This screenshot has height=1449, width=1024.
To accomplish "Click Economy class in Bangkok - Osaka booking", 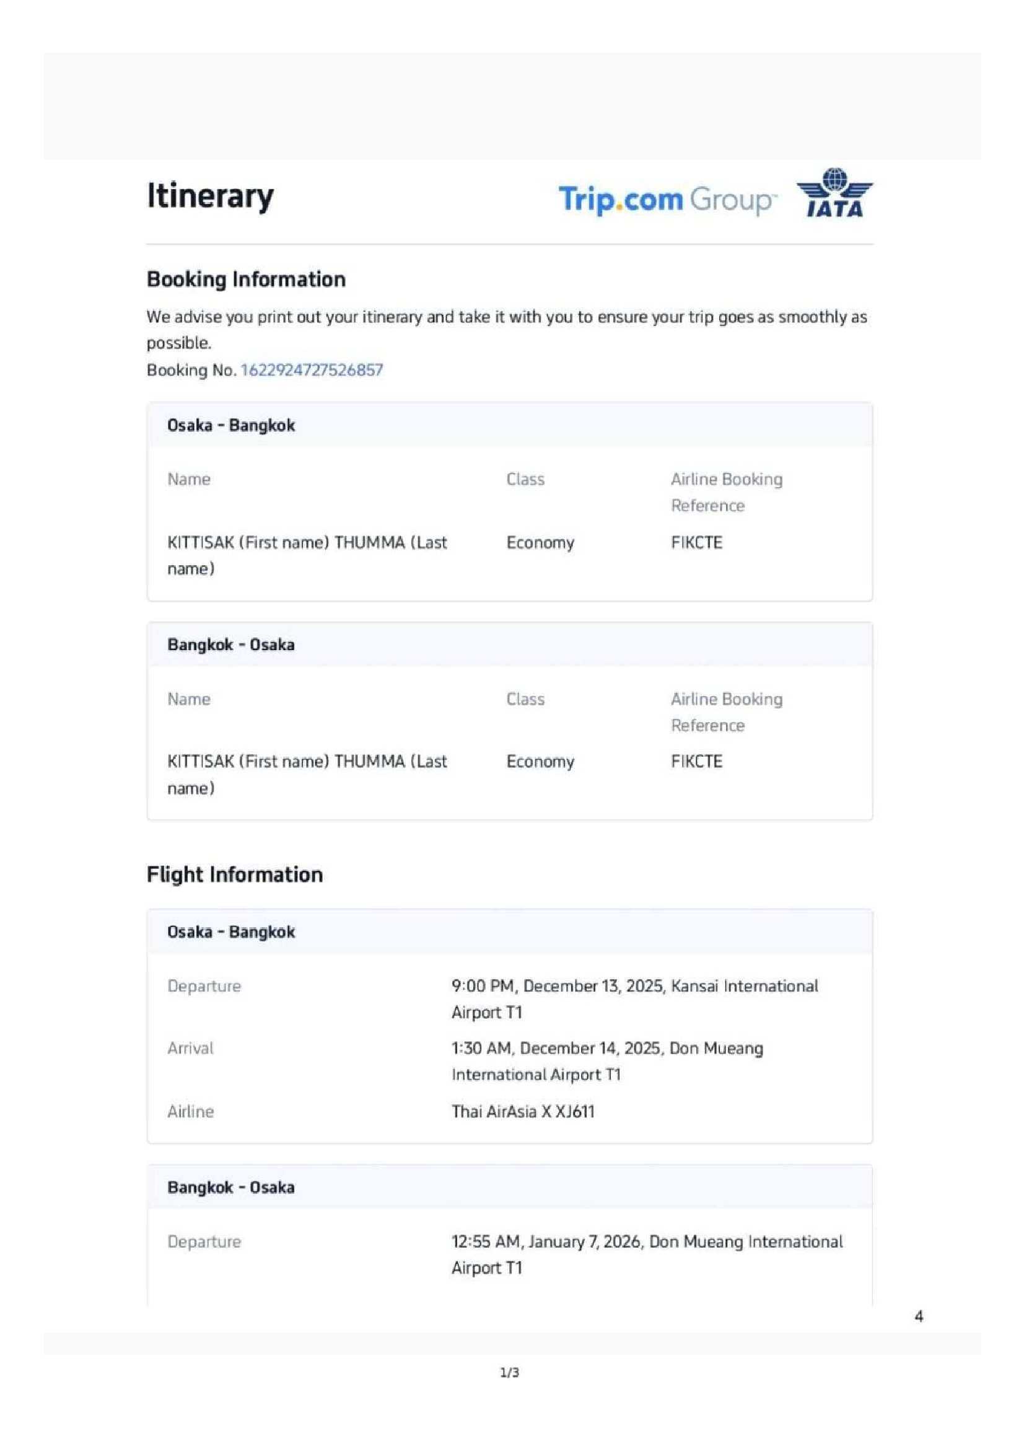I will point(540,762).
